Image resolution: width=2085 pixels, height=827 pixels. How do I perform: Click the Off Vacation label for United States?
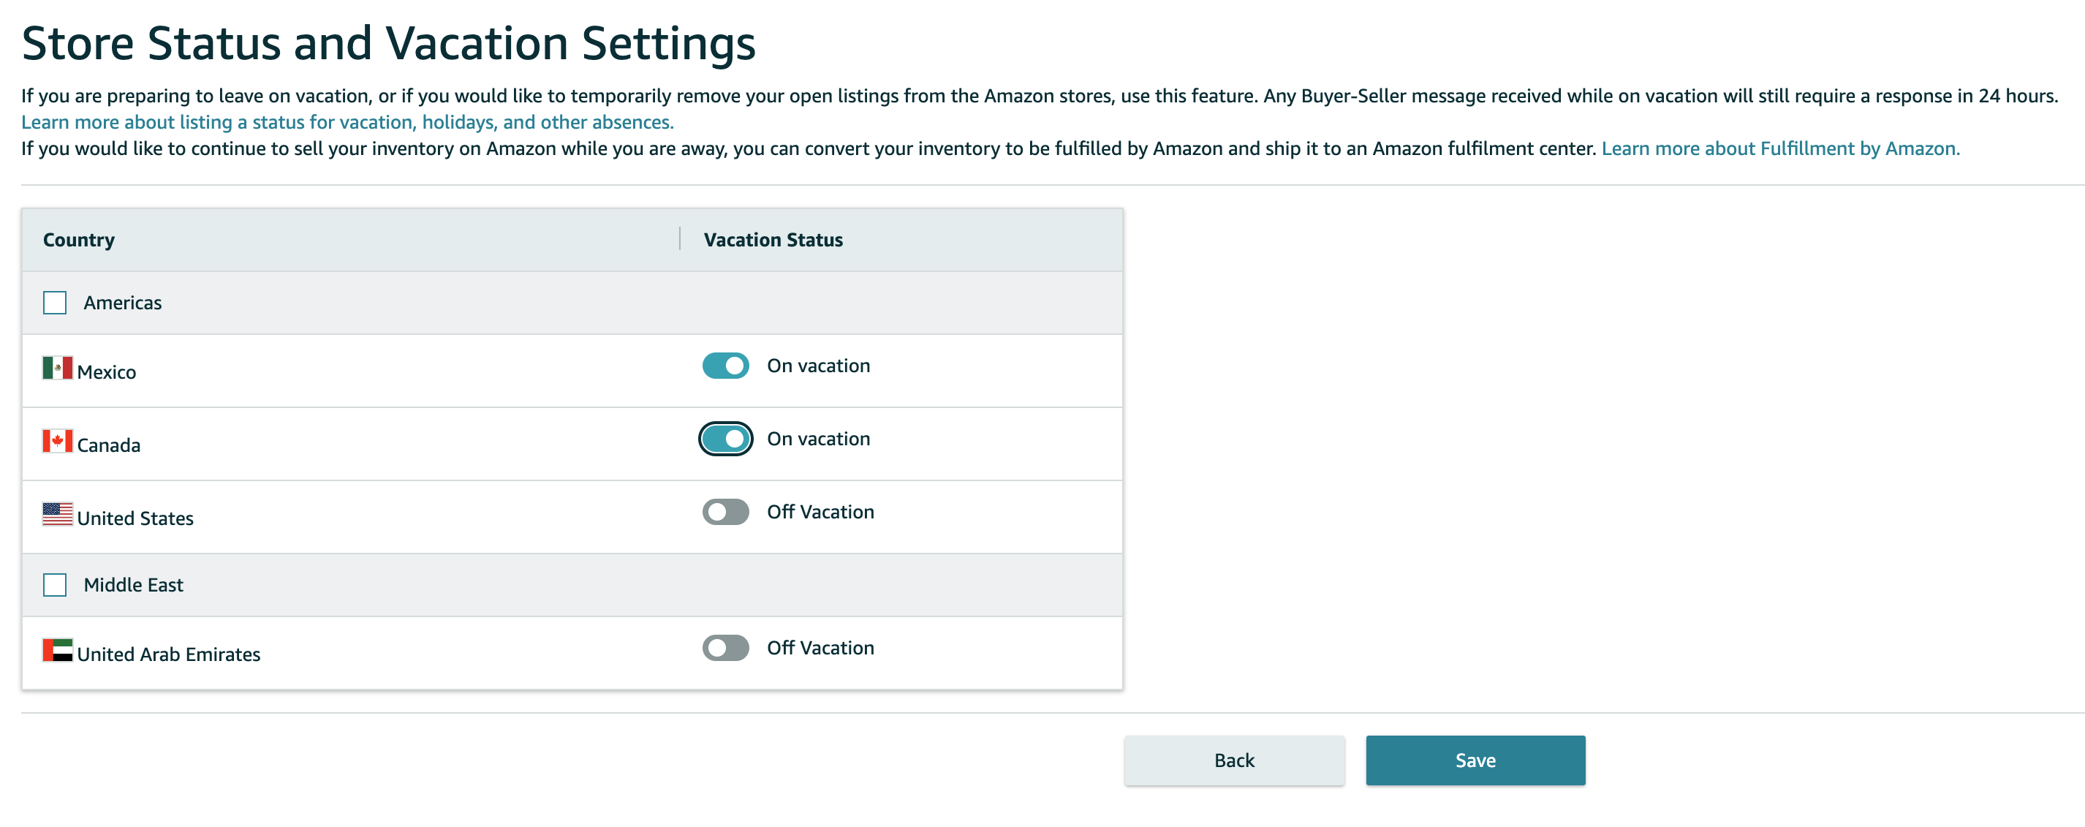tap(820, 511)
